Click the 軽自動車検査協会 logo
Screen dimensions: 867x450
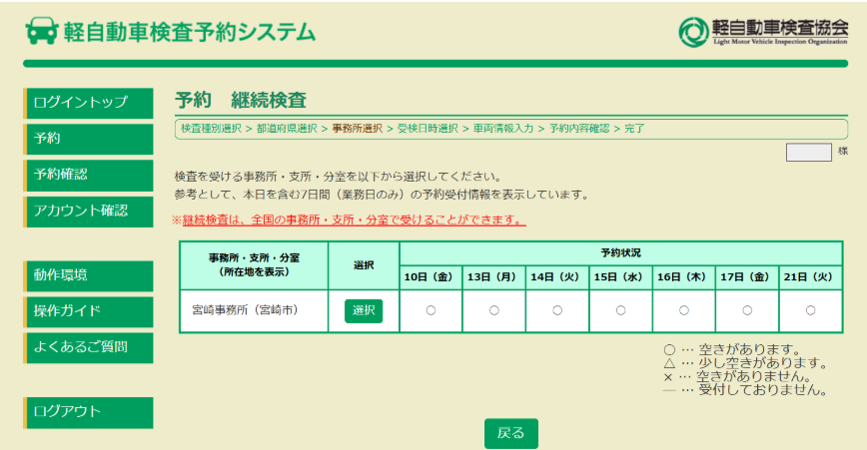tap(762, 32)
